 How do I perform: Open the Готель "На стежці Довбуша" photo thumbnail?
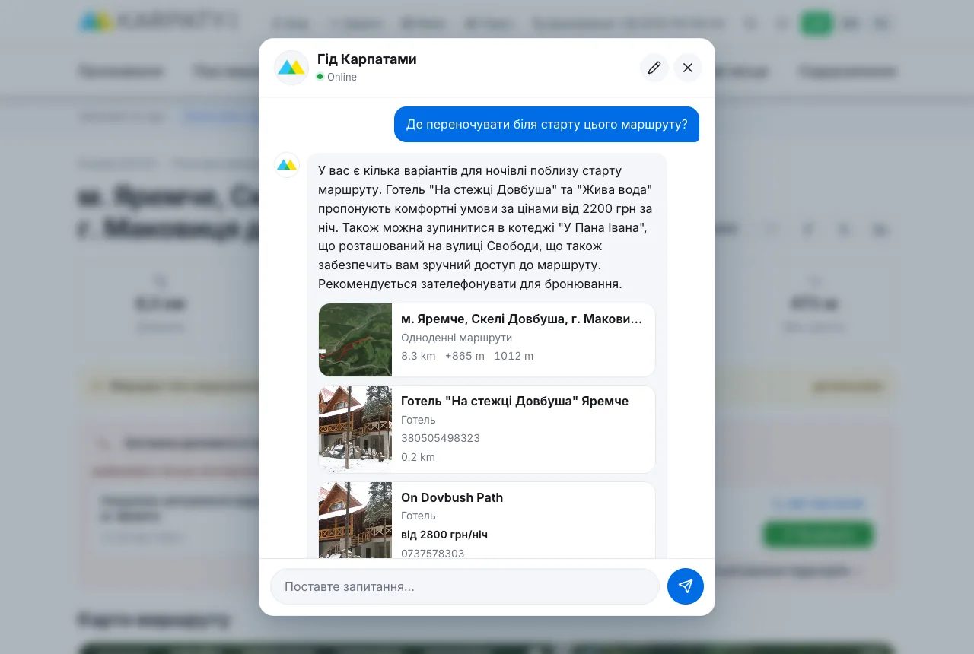click(355, 429)
